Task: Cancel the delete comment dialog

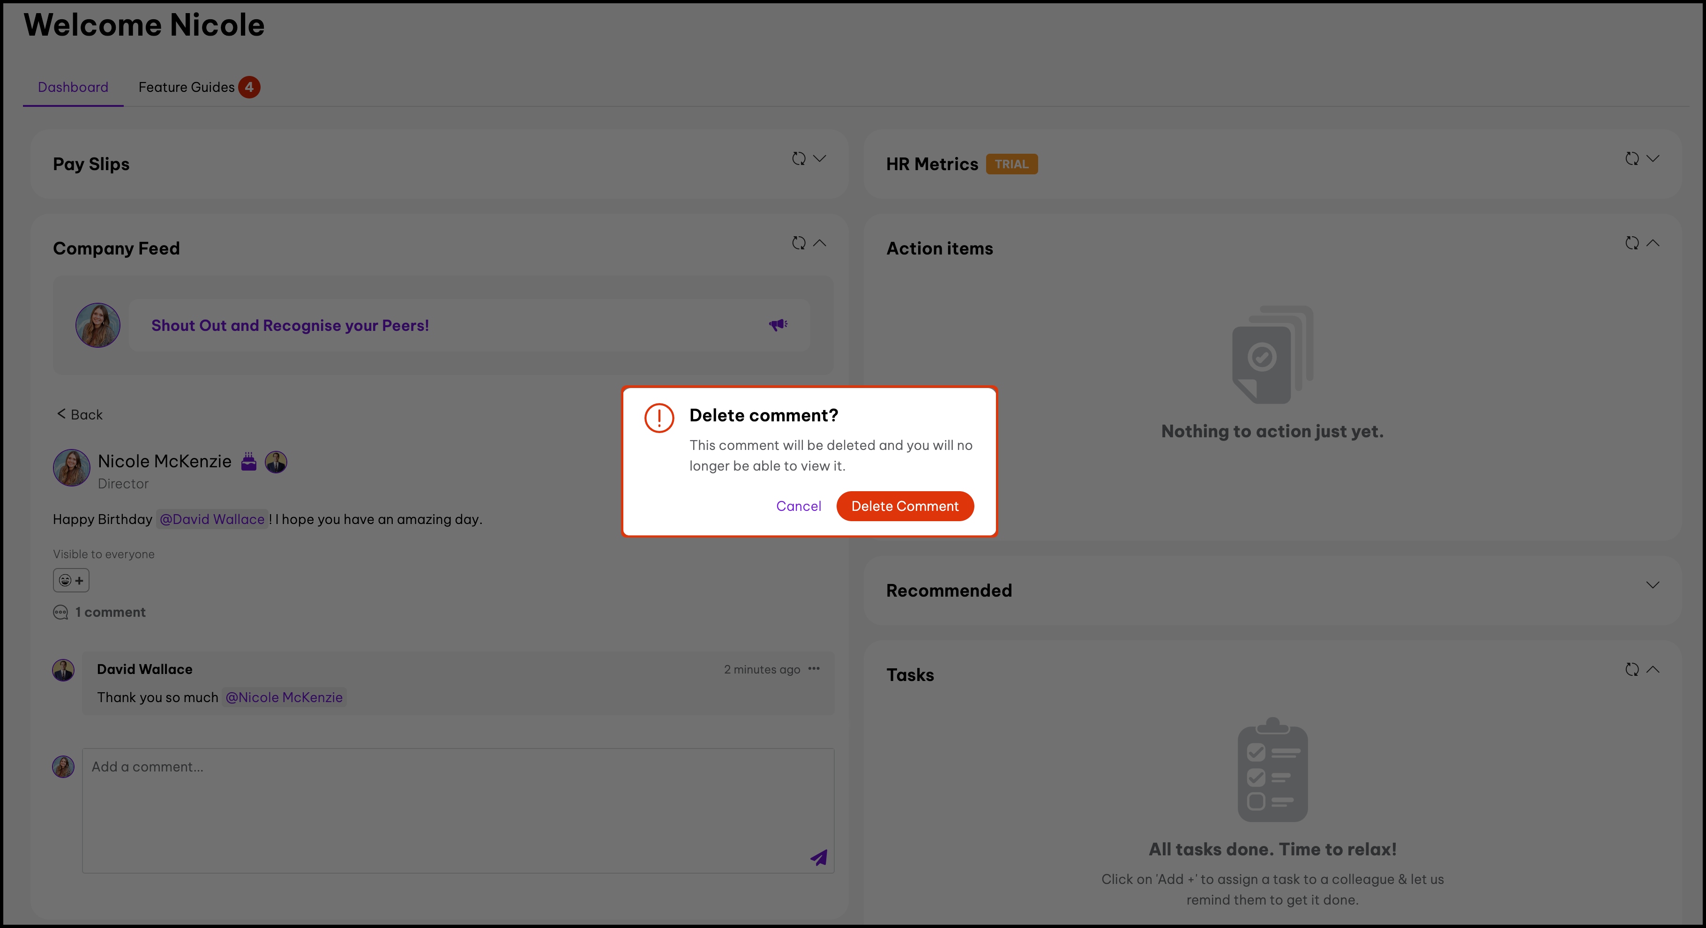Action: [x=798, y=506]
